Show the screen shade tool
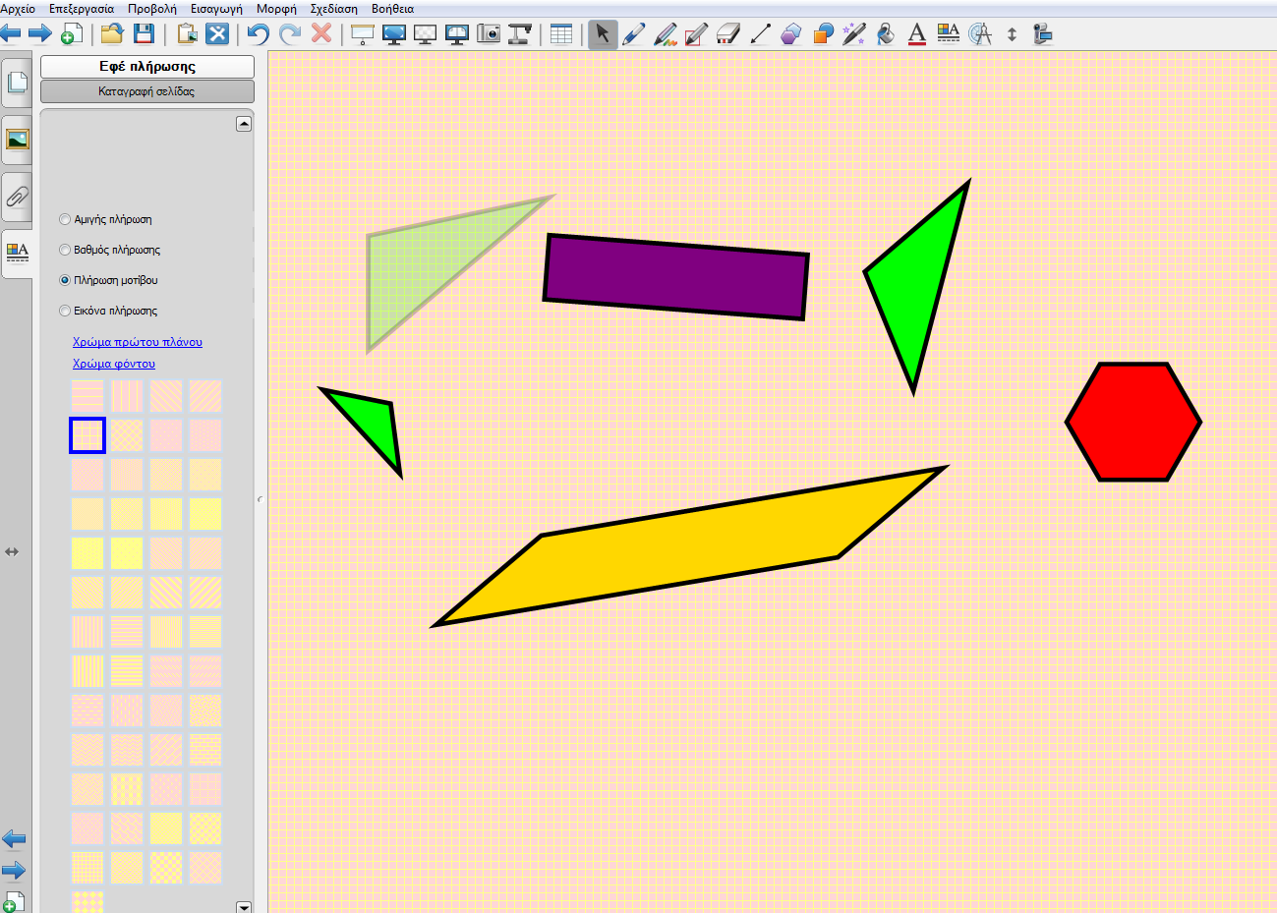Screen dimensions: 1277x913 pos(363,34)
